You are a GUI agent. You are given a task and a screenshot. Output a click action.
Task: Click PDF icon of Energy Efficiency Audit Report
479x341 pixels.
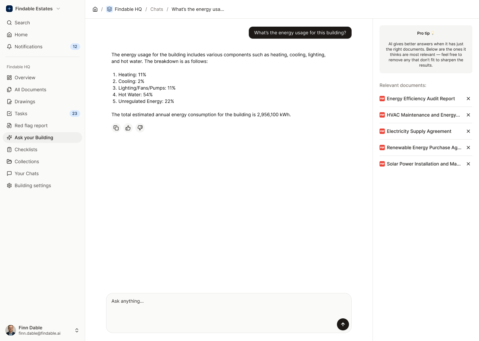(382, 99)
